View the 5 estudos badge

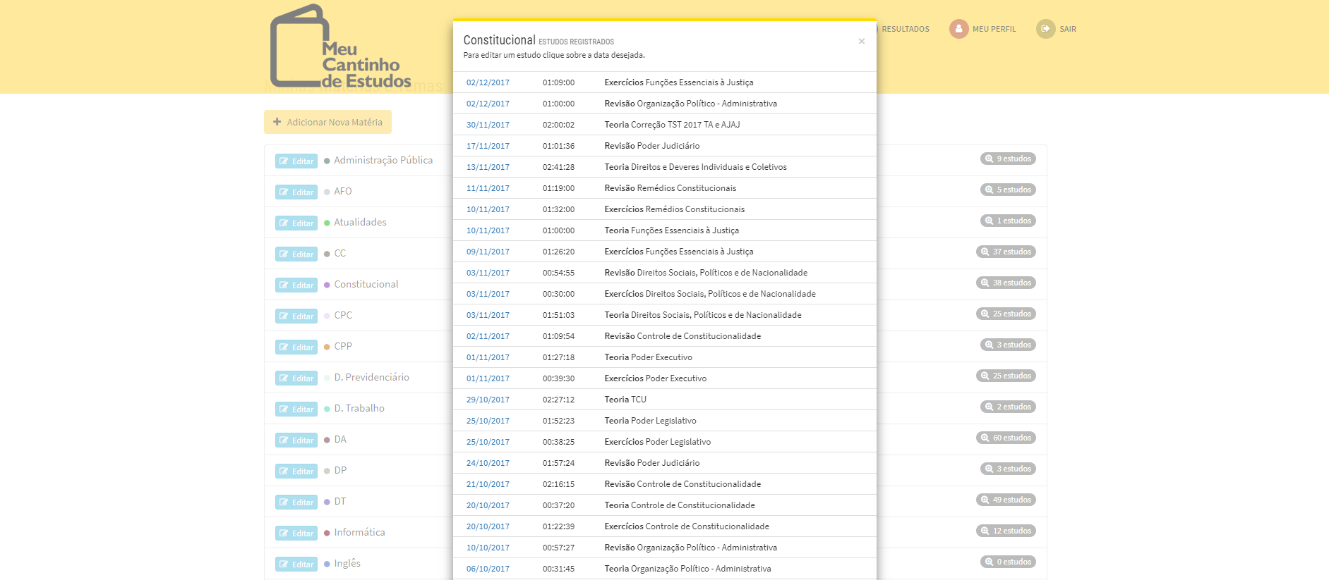(x=1008, y=190)
